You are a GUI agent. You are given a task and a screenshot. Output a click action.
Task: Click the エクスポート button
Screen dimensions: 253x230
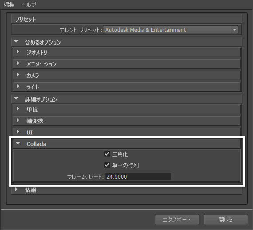pos(177,219)
